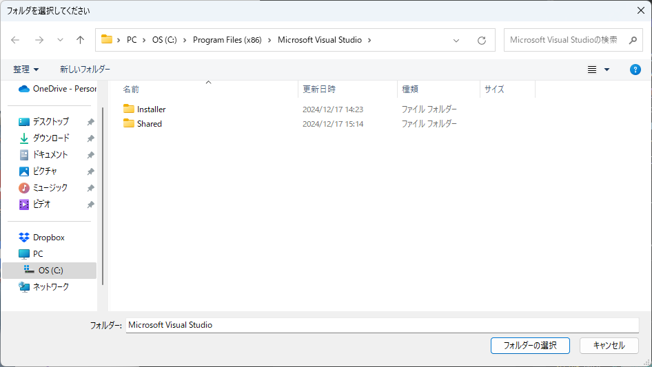Click Shared date 2024/12/17 15:14
The width and height of the screenshot is (652, 367).
pos(333,124)
